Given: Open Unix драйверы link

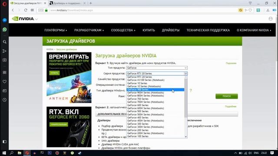Looking at the screenshot, I should [x=110, y=141].
